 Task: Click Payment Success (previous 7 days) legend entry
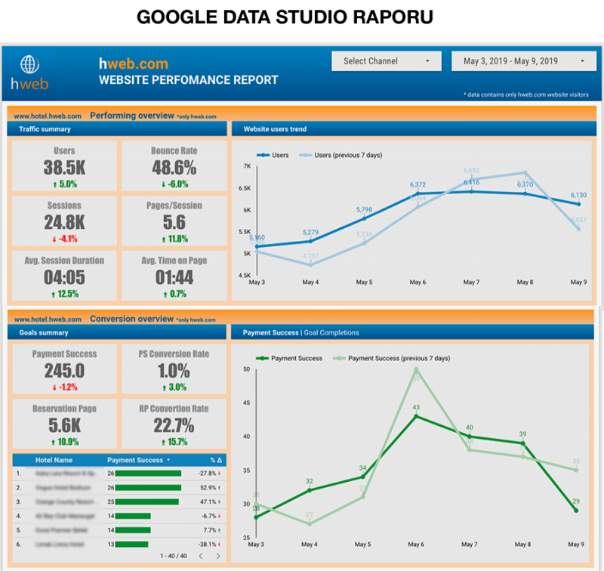click(391, 358)
